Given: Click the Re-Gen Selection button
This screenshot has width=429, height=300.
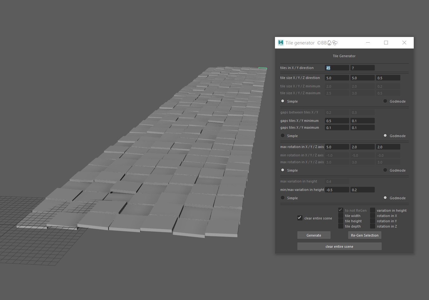Looking at the screenshot, I should (364, 235).
